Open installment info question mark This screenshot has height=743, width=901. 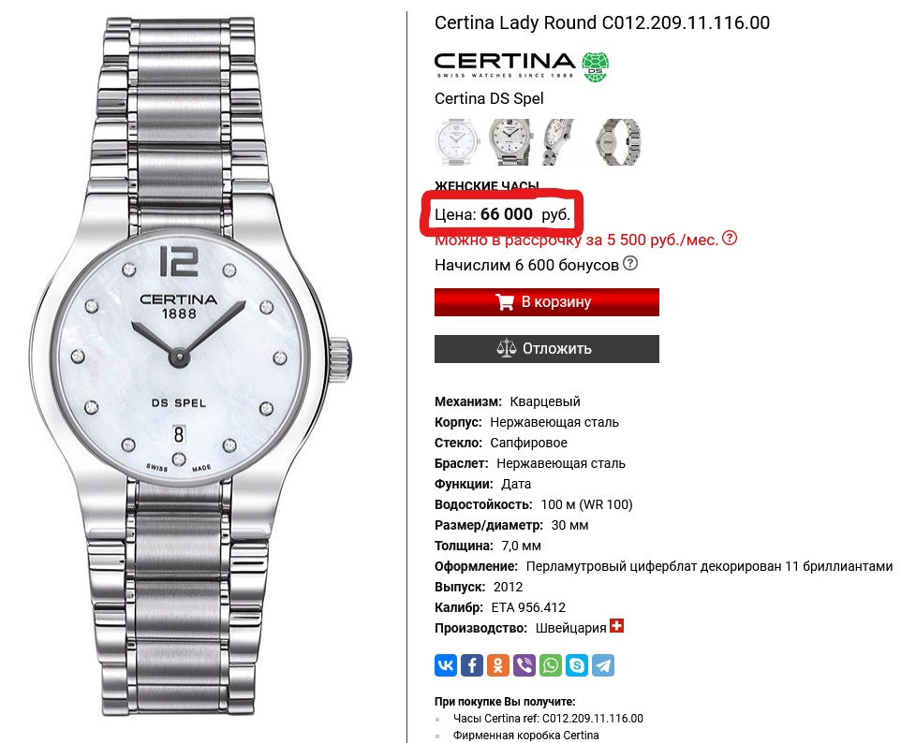730,238
